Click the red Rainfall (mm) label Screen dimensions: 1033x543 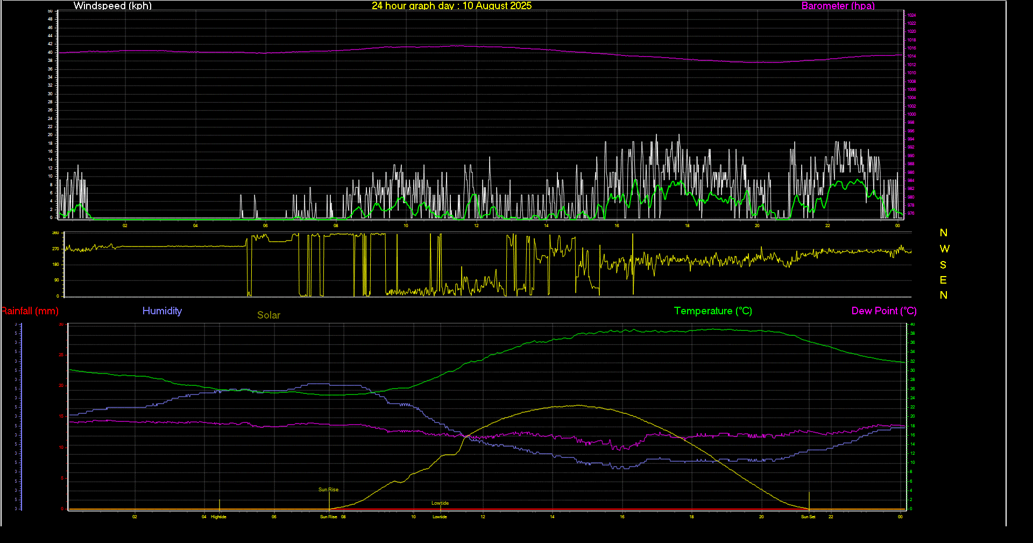click(30, 311)
